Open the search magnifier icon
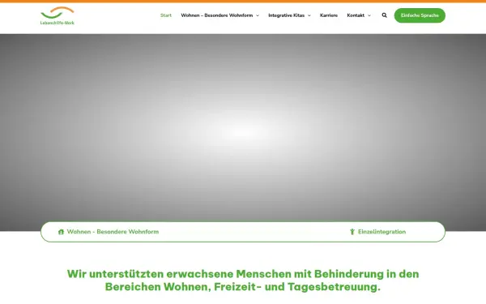Screen dimensions: 486x304 [x=384, y=15]
